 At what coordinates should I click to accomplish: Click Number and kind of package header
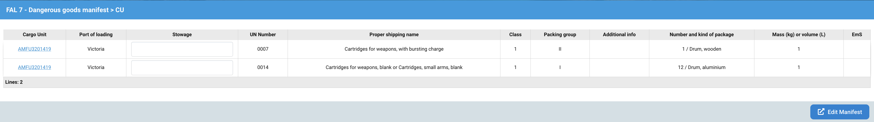coord(701,35)
